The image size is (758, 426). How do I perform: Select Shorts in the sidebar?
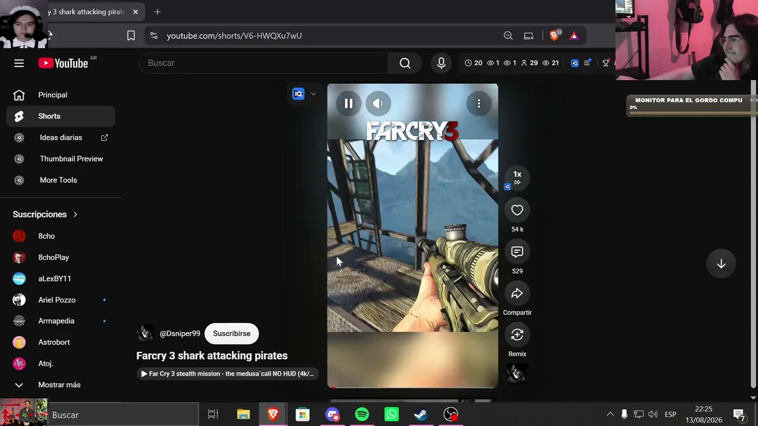pos(61,116)
